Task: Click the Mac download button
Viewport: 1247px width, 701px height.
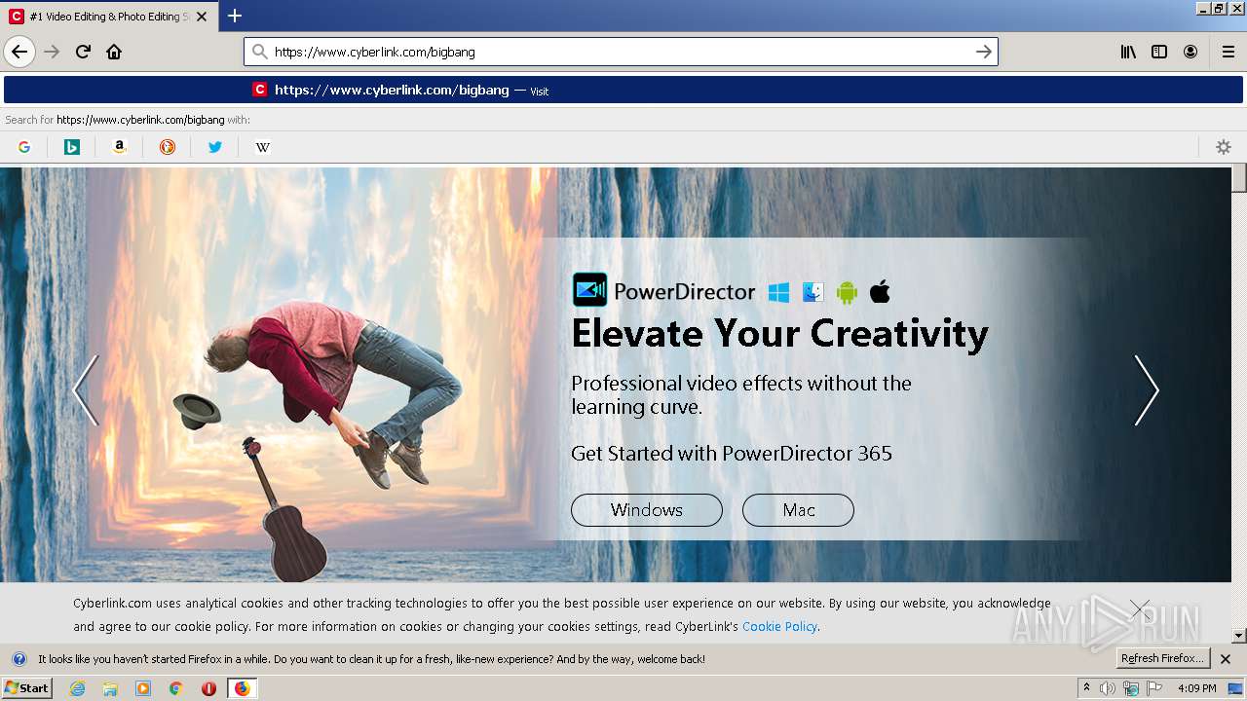Action: tap(798, 510)
